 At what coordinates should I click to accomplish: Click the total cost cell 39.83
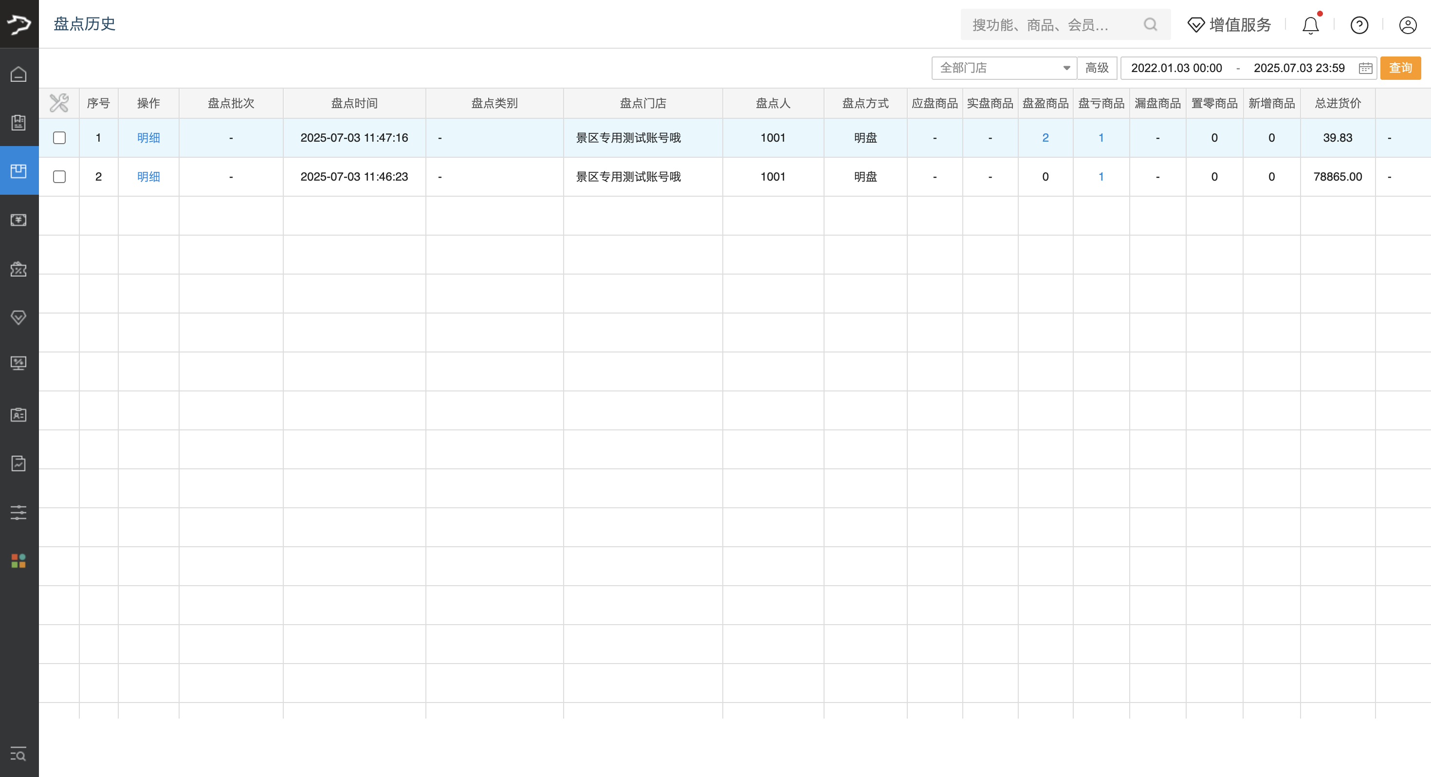coord(1338,138)
